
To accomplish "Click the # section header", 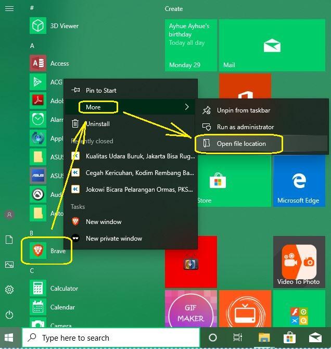I will [x=32, y=8].
